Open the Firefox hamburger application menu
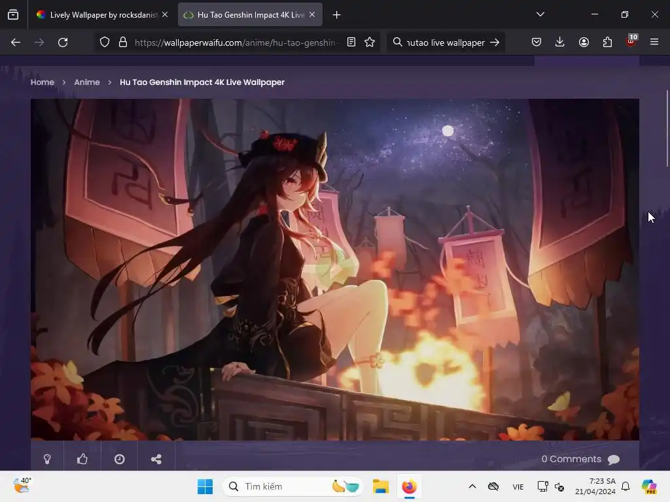The height and width of the screenshot is (502, 670). click(654, 42)
